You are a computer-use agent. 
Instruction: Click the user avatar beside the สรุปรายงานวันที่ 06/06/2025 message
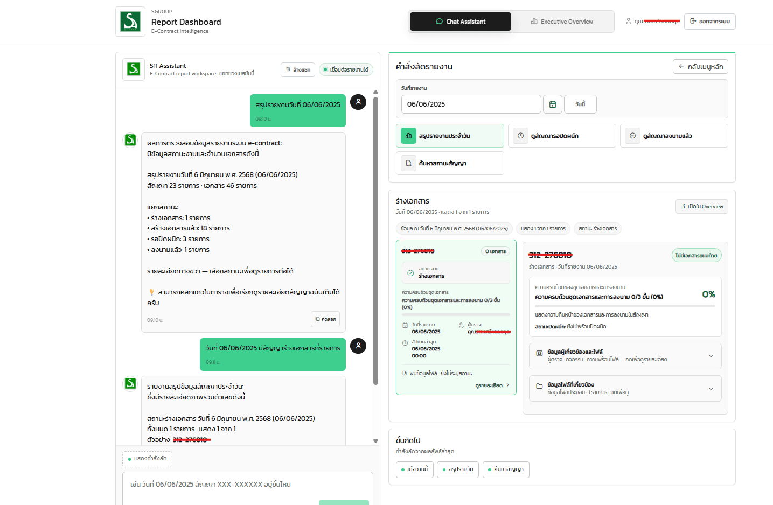coord(358,102)
